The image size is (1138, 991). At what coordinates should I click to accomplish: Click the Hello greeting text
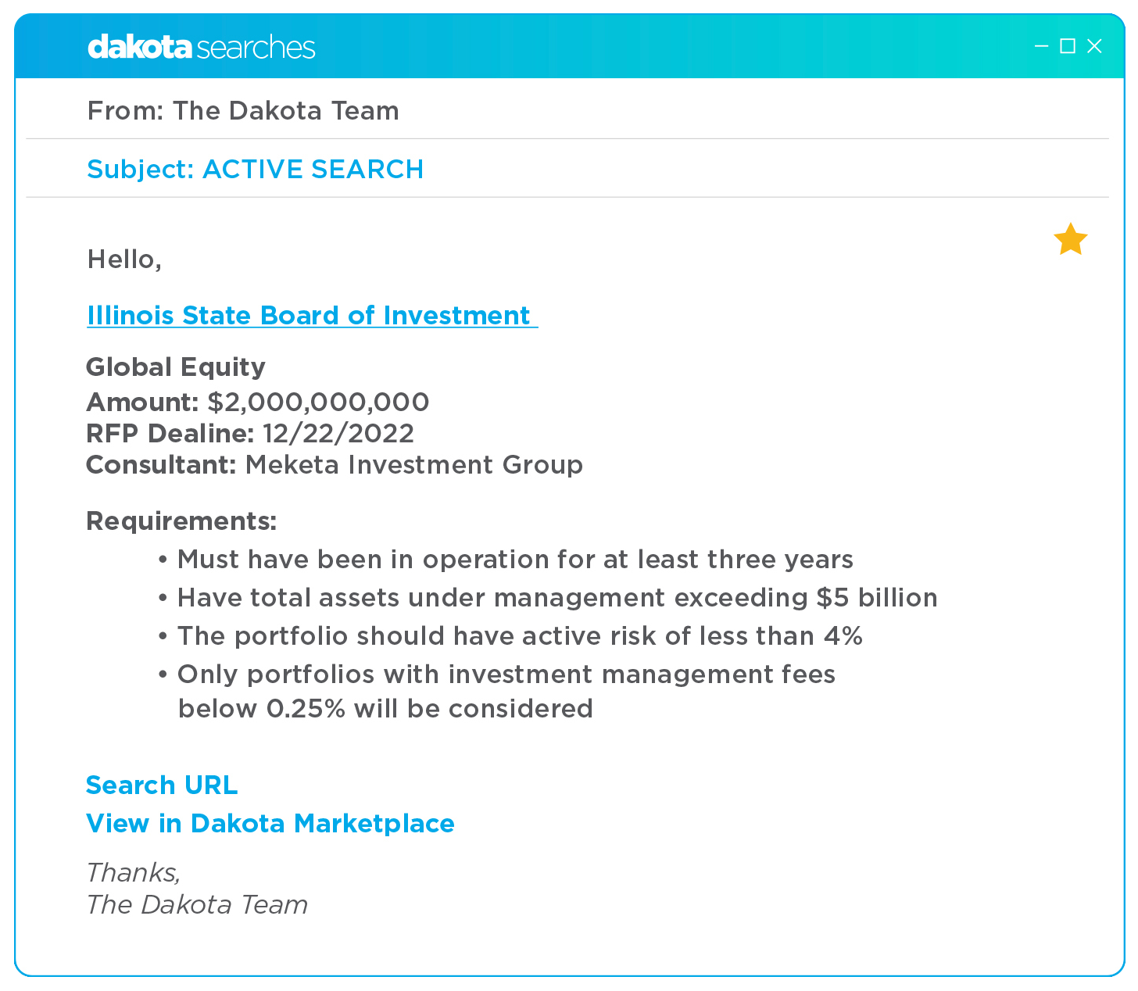pos(124,259)
